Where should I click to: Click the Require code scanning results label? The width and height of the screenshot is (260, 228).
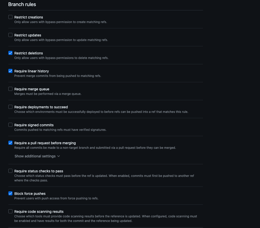click(39, 212)
